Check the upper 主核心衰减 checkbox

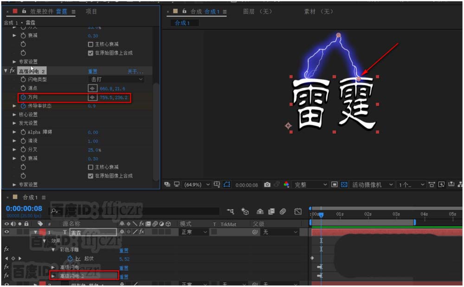[x=90, y=45]
